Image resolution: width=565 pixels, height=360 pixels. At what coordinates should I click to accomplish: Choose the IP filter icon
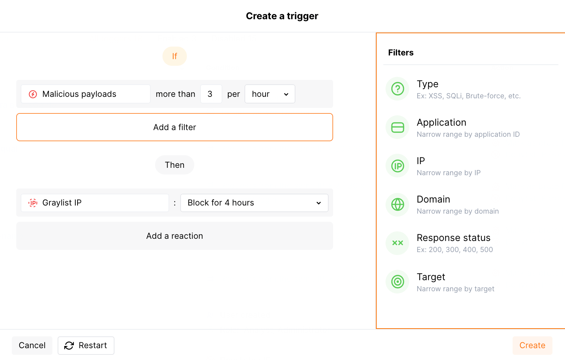point(397,166)
